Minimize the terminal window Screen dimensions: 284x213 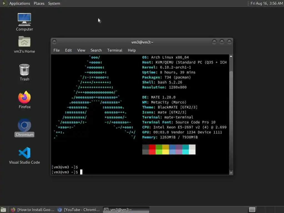point(214,42)
